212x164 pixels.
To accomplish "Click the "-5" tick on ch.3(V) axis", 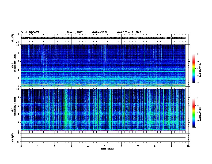I will pos(18,142).
